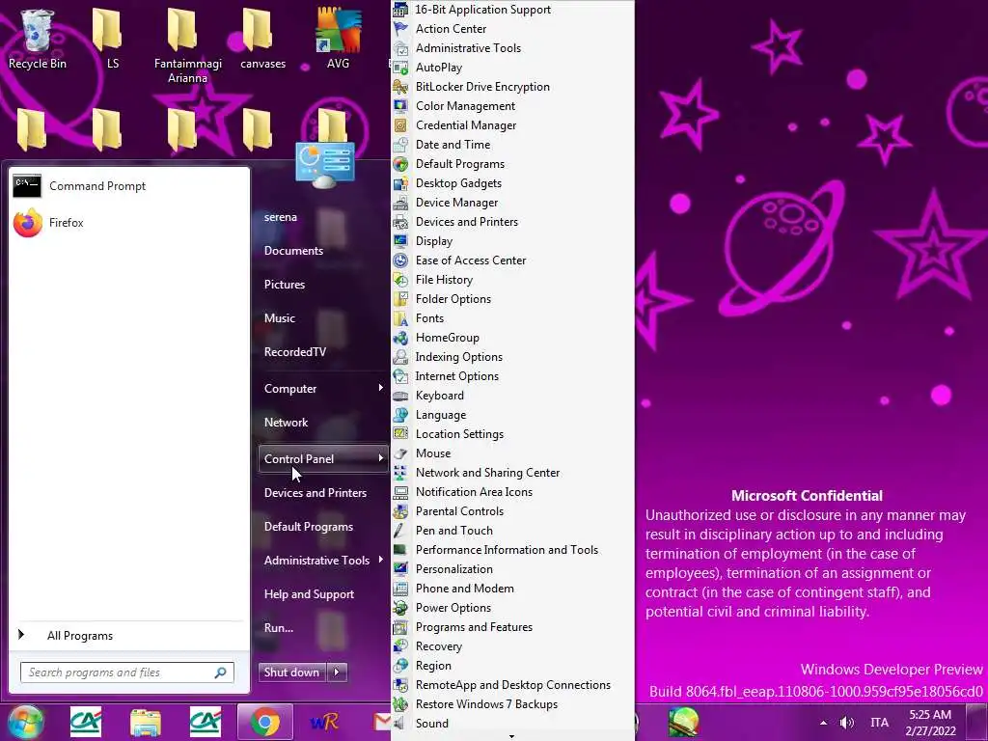Select Internet Options entry

tap(456, 376)
